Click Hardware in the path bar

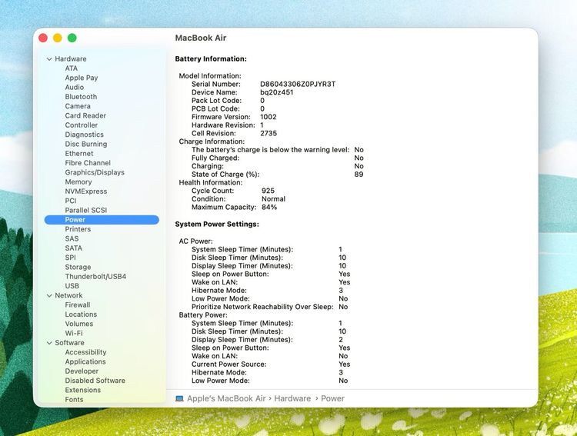tap(292, 398)
